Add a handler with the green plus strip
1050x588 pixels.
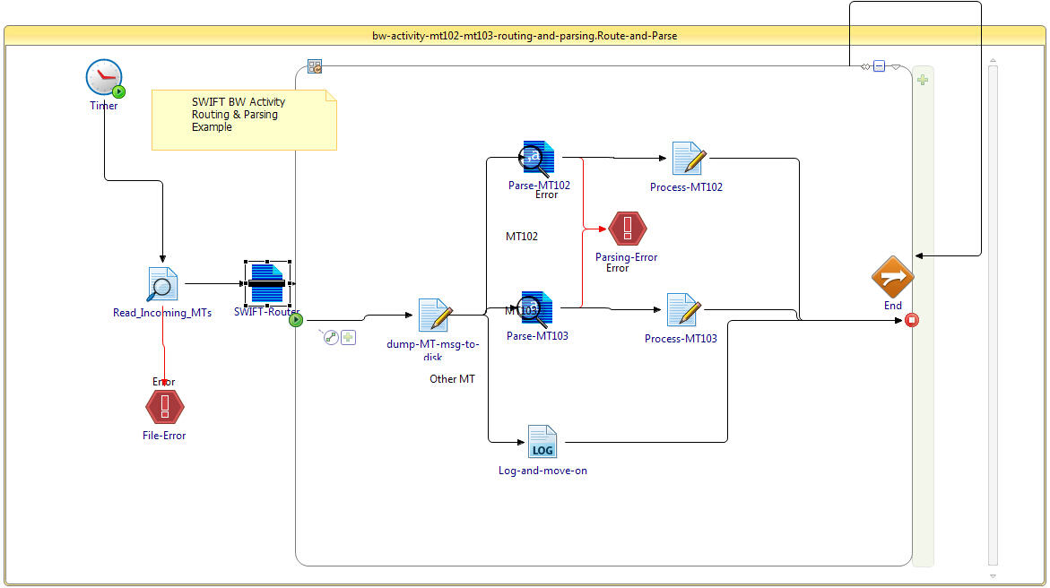coord(923,80)
